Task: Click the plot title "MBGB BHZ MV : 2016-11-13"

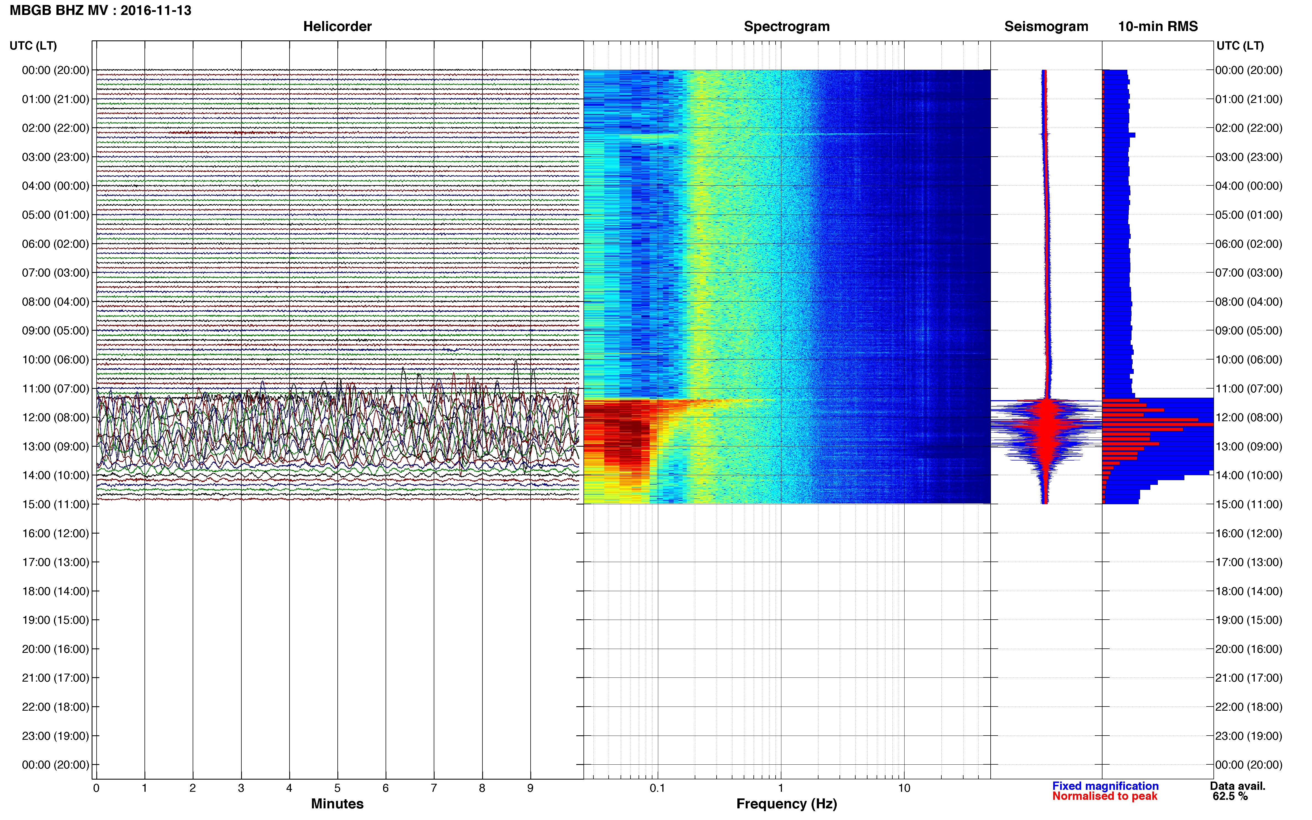Action: tap(100, 10)
